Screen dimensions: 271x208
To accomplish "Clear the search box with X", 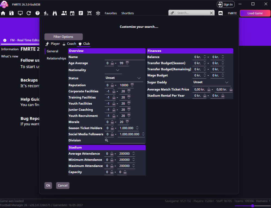I will tap(211, 13).
